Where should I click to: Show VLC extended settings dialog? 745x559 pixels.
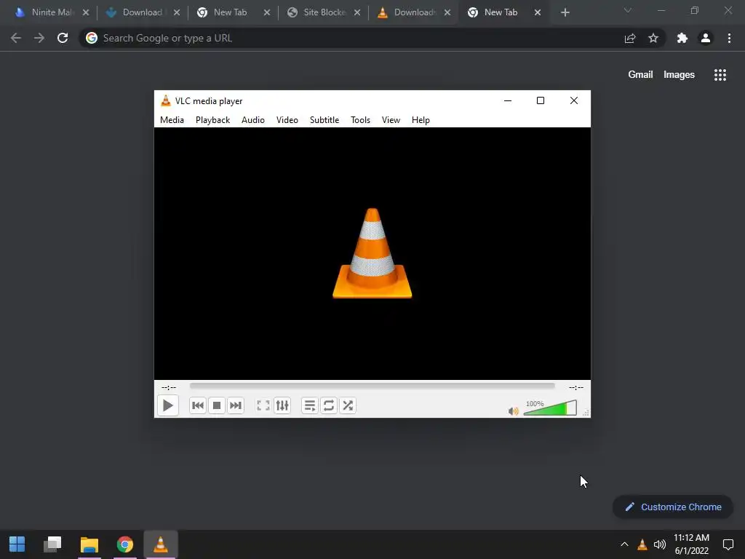pos(282,405)
